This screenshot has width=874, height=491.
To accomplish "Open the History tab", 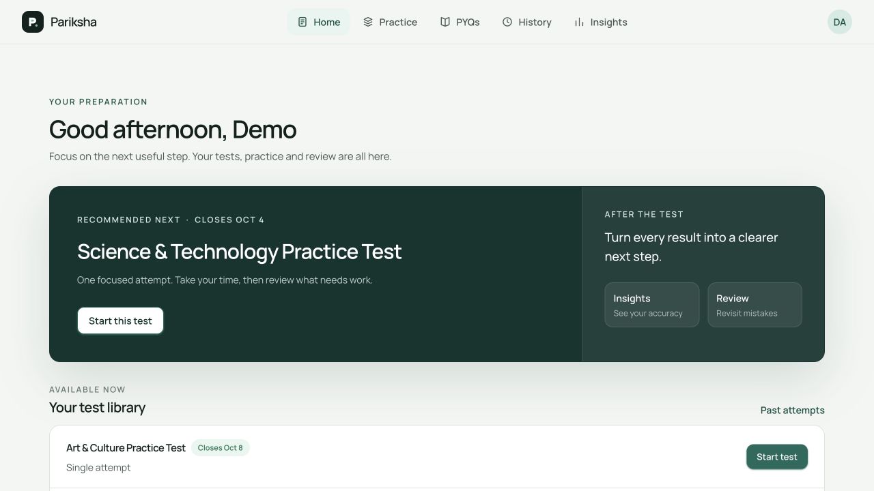I will coord(526,22).
